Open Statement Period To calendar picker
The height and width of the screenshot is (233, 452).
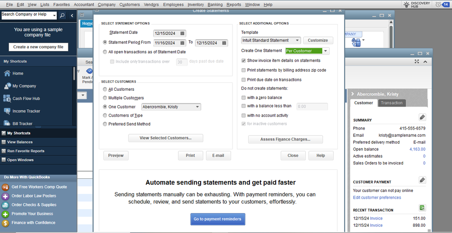pos(224,43)
